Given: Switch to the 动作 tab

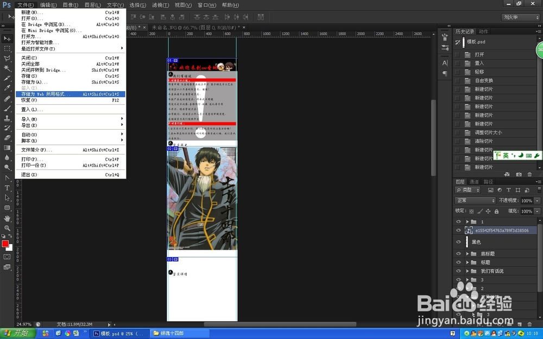Looking at the screenshot, I should [483, 31].
